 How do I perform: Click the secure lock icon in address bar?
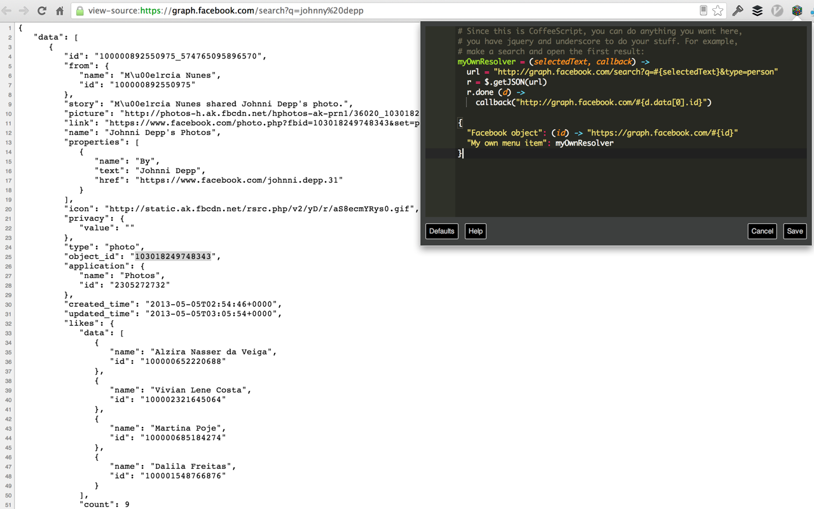click(x=79, y=11)
